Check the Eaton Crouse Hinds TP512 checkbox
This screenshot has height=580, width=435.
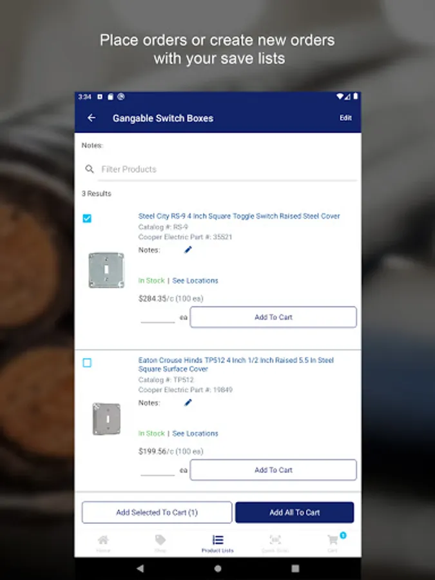click(87, 363)
